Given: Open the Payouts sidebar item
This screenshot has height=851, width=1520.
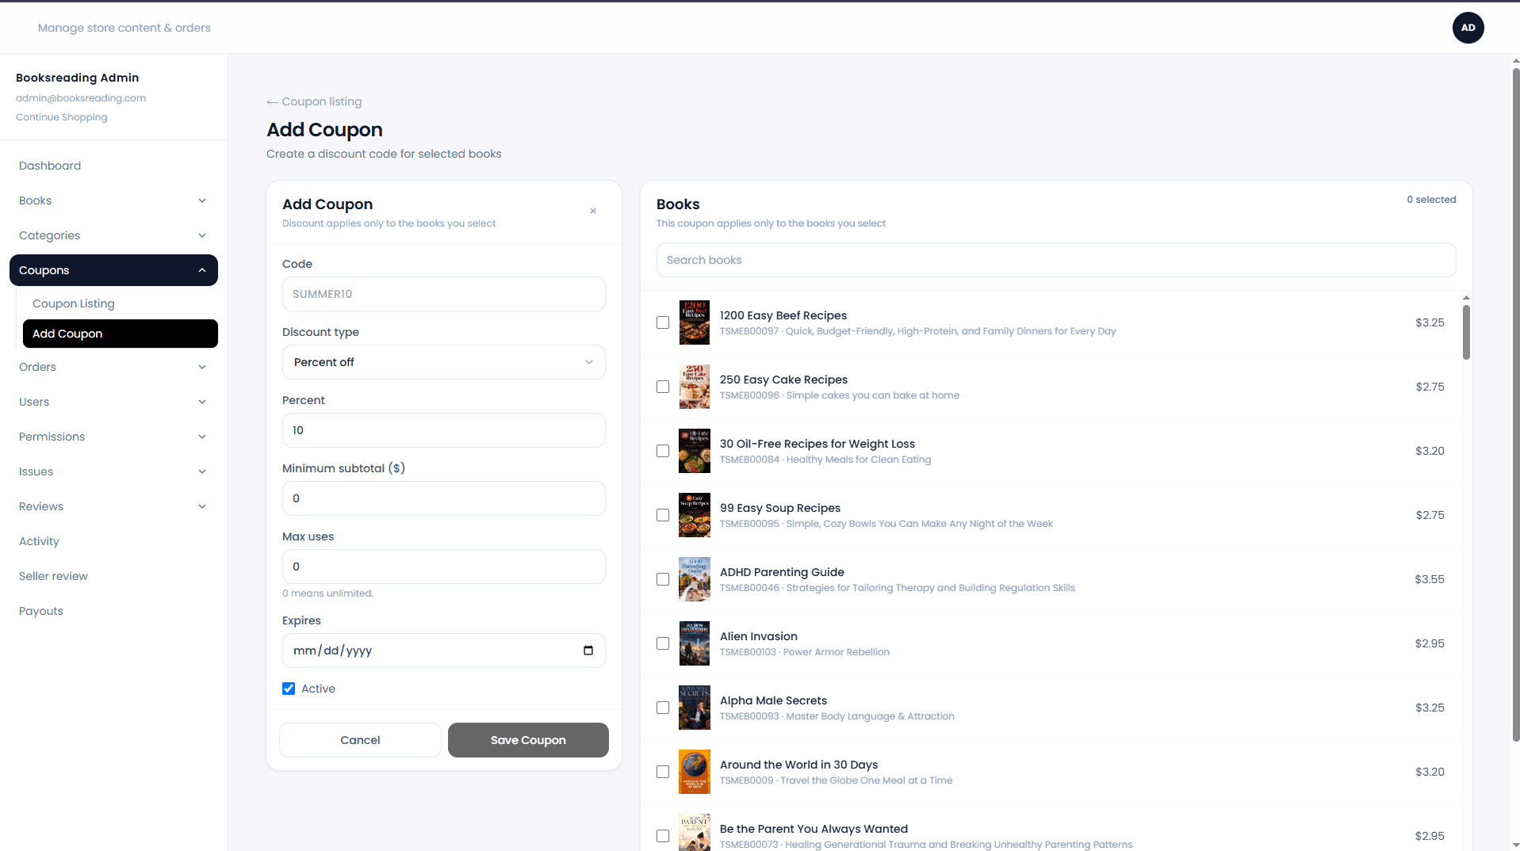Looking at the screenshot, I should (113, 611).
